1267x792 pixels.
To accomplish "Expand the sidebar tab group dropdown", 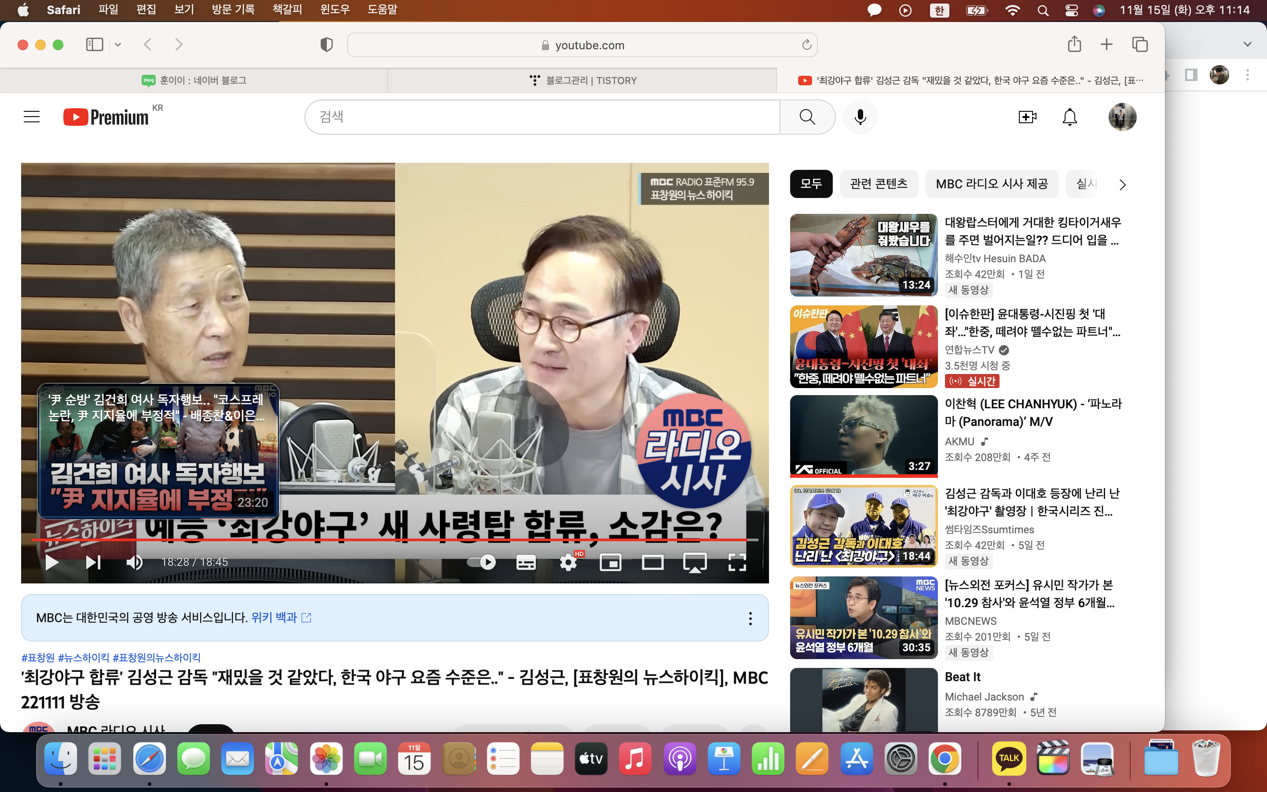I will [118, 44].
